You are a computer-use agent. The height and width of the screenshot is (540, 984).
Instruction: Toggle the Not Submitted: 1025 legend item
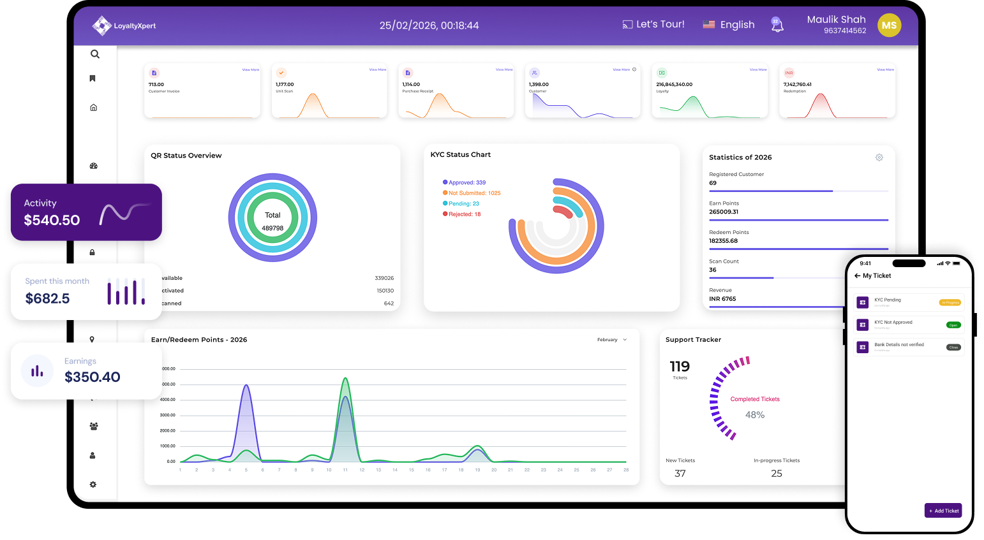[472, 193]
